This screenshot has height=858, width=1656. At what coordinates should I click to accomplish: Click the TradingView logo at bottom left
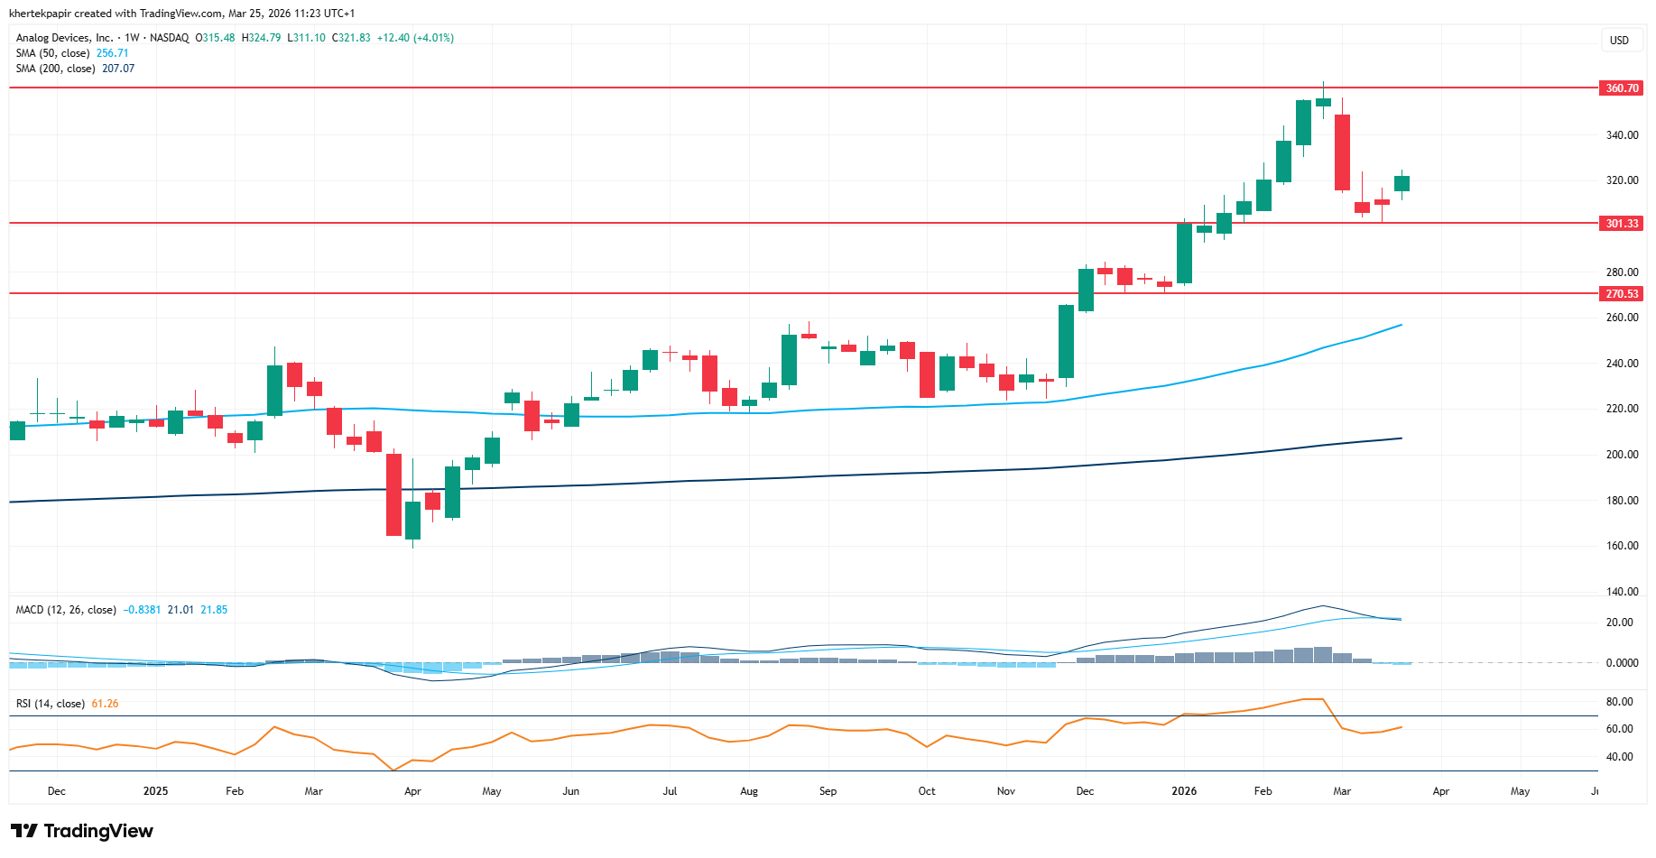click(x=82, y=831)
